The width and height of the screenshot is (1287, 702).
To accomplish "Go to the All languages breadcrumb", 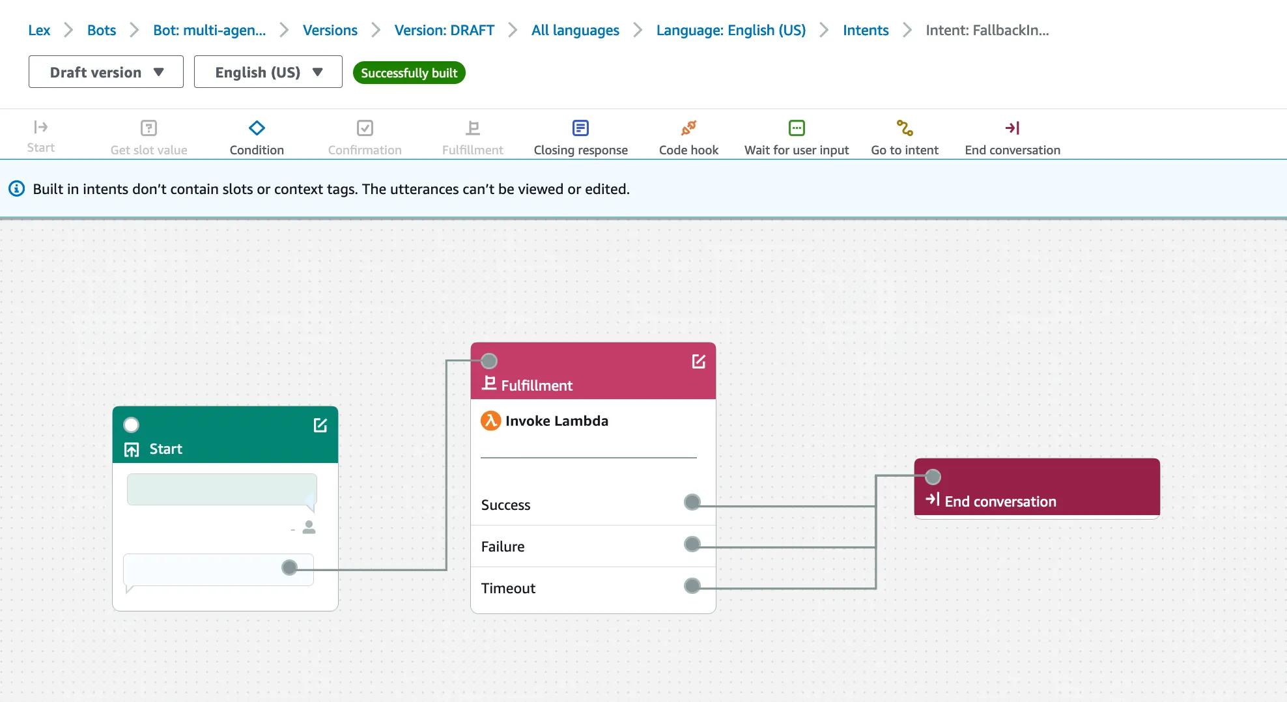I will [x=575, y=30].
